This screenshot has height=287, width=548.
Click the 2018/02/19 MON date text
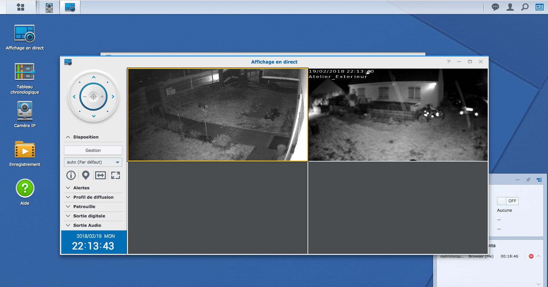96,236
